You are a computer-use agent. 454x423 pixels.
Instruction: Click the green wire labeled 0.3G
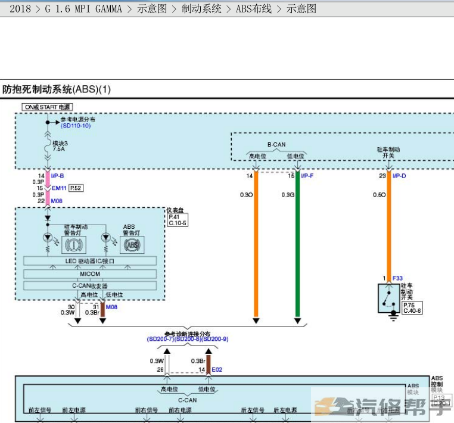point(297,244)
